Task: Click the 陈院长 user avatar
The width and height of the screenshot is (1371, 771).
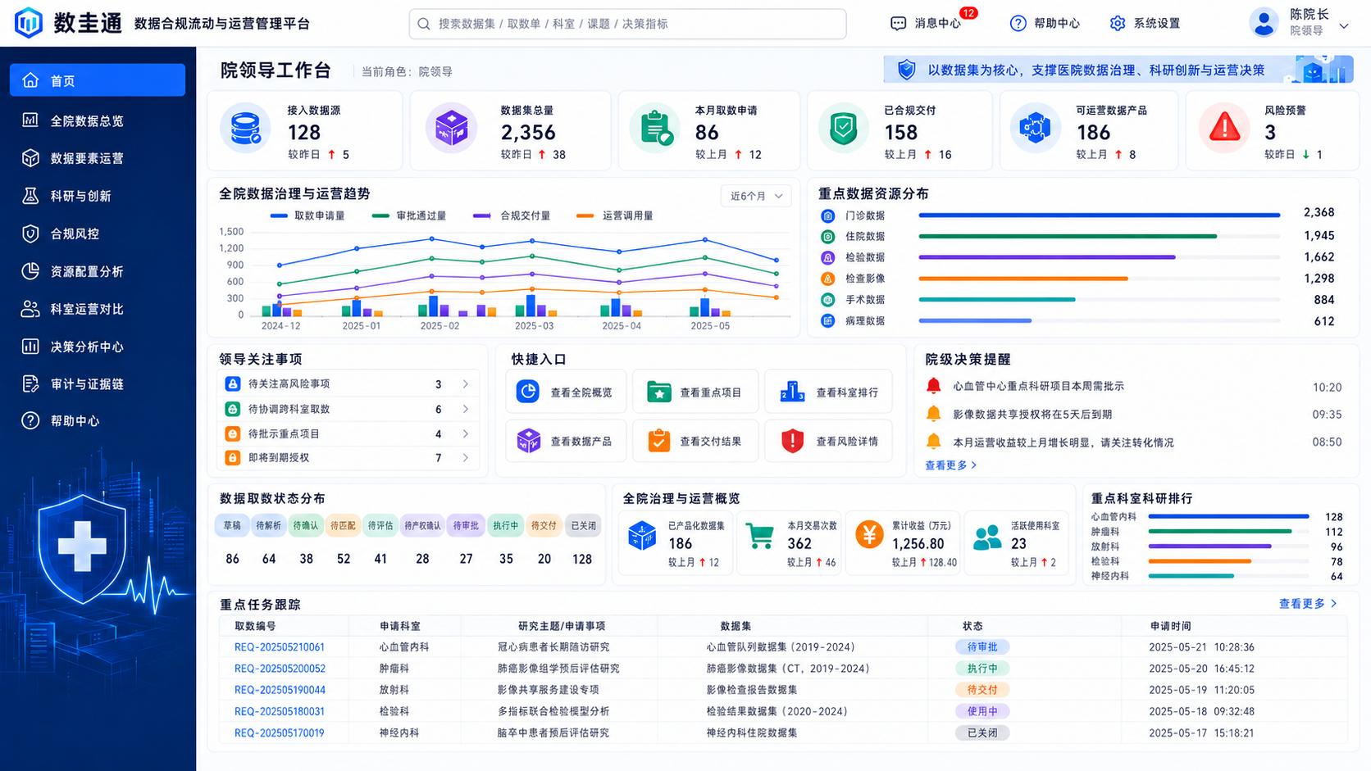Action: (1264, 23)
